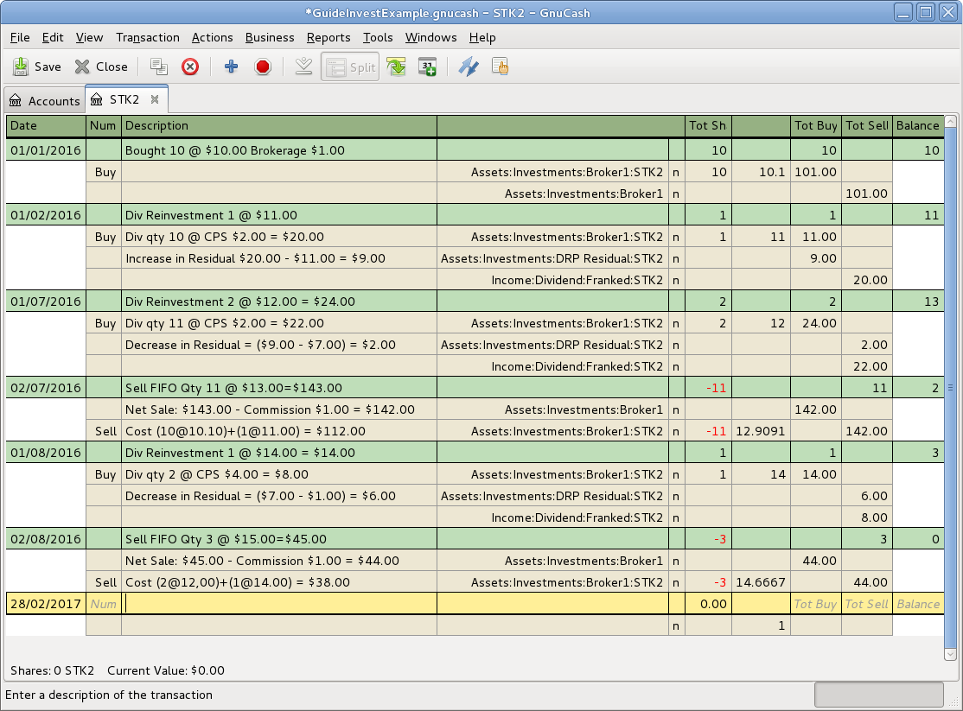The width and height of the screenshot is (963, 711).
Task: Open the Reports menu
Action: coord(328,37)
